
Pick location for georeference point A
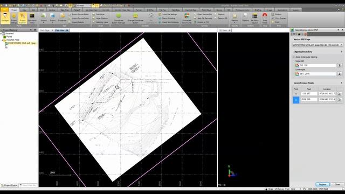(x=340, y=94)
